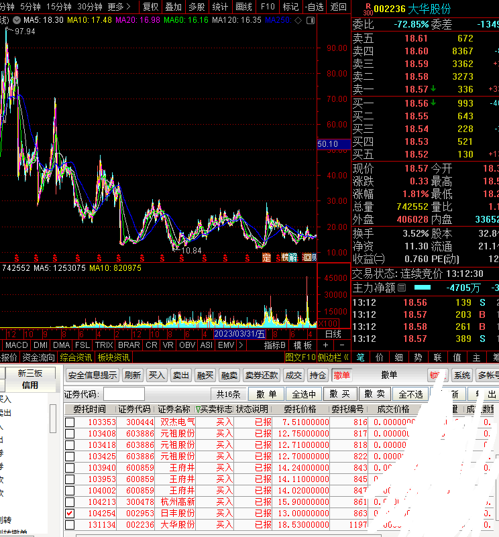Click the X100 volume scale label
Image resolution: width=499 pixels, height=537 pixels.
328,323
